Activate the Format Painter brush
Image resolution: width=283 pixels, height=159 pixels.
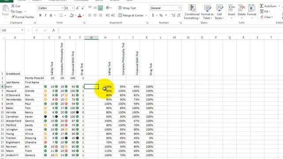(x=13, y=17)
